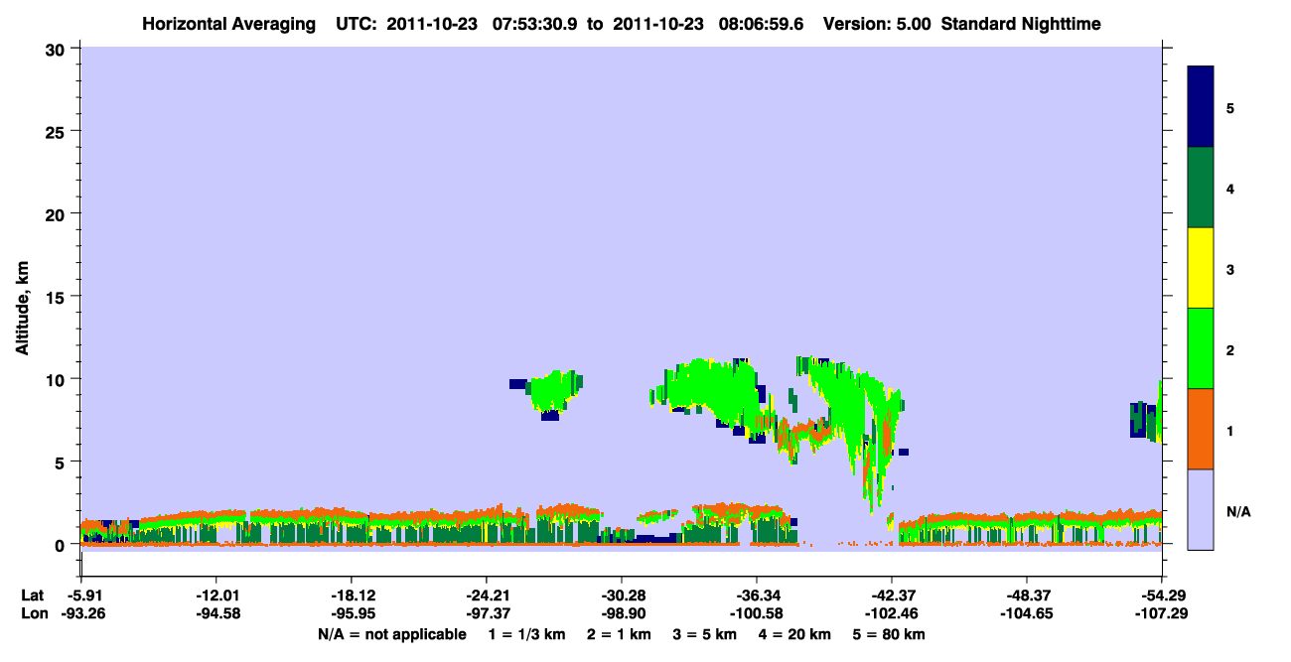Click legend text '2 = 1 km'
The width and height of the screenshot is (1291, 662).
coord(621,634)
